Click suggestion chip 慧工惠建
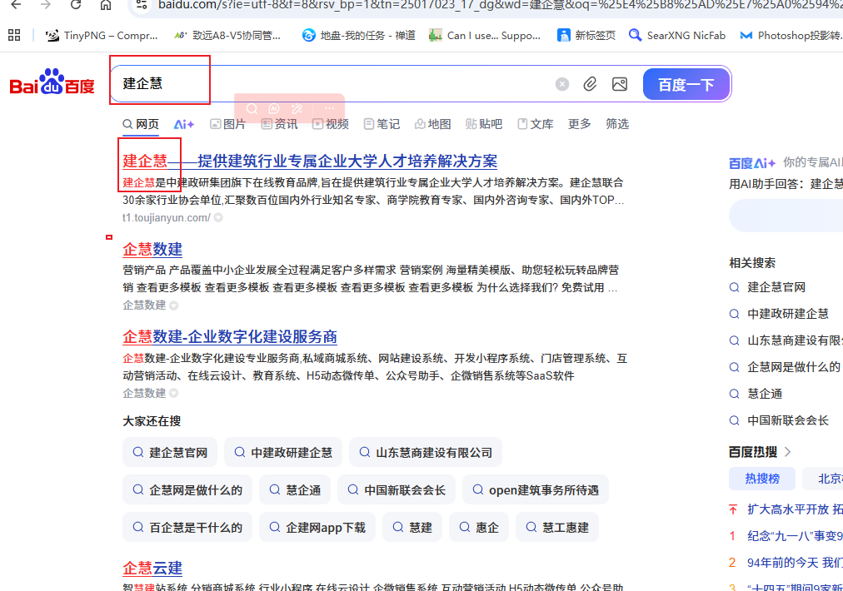This screenshot has width=843, height=591. tap(557, 528)
